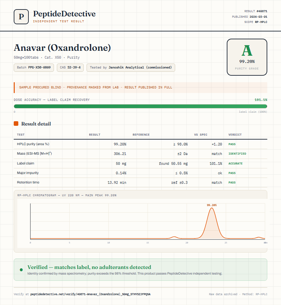Click the chromatogram title caption
Viewport: 281px width, 305px height.
coord(67,195)
